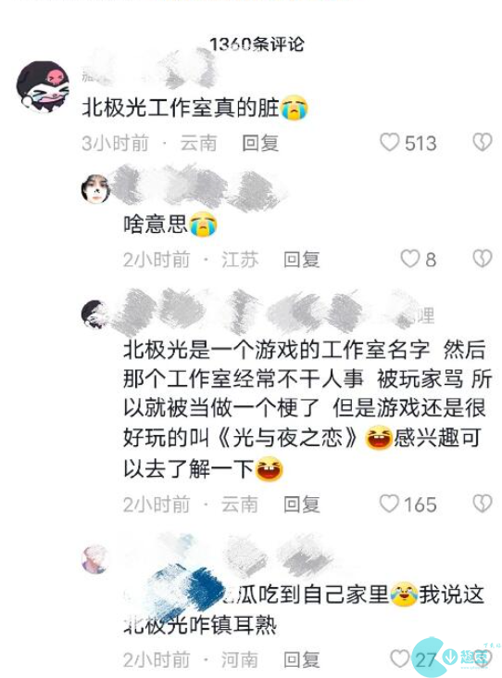Tap the long reply mentioning 《光与夜之恋》
Screen dimensions: 502x678
[307, 409]
